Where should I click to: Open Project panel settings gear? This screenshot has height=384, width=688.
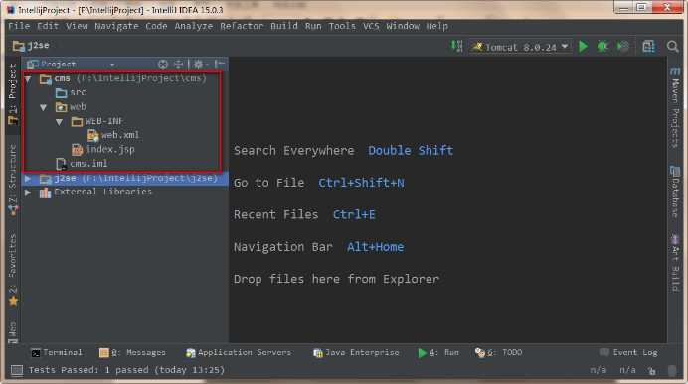pyautogui.click(x=200, y=64)
